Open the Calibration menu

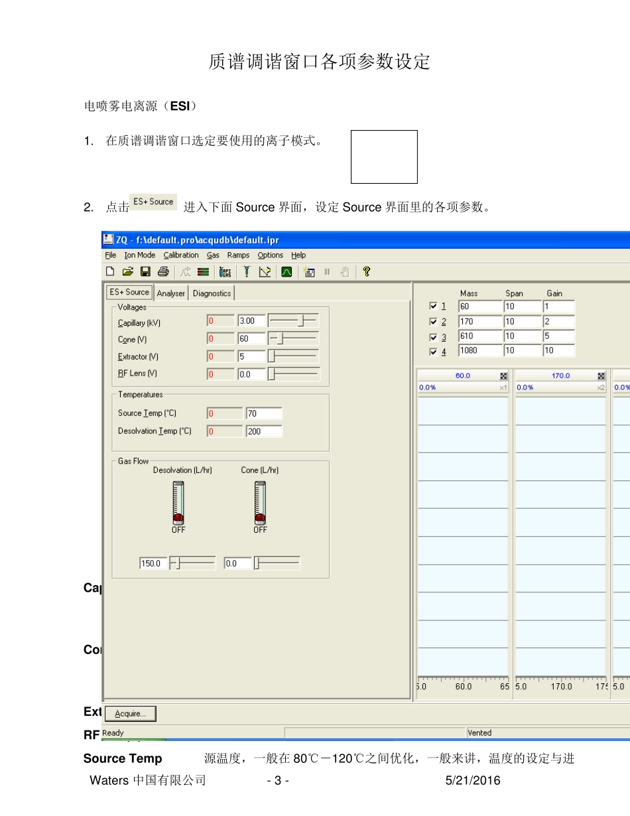coord(181,255)
